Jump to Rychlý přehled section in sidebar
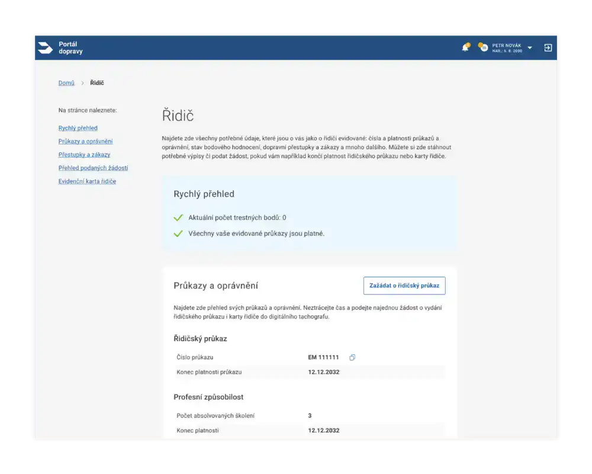 tap(78, 128)
